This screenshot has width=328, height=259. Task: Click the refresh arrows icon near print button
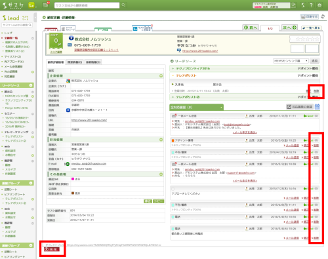pyautogui.click(x=323, y=16)
